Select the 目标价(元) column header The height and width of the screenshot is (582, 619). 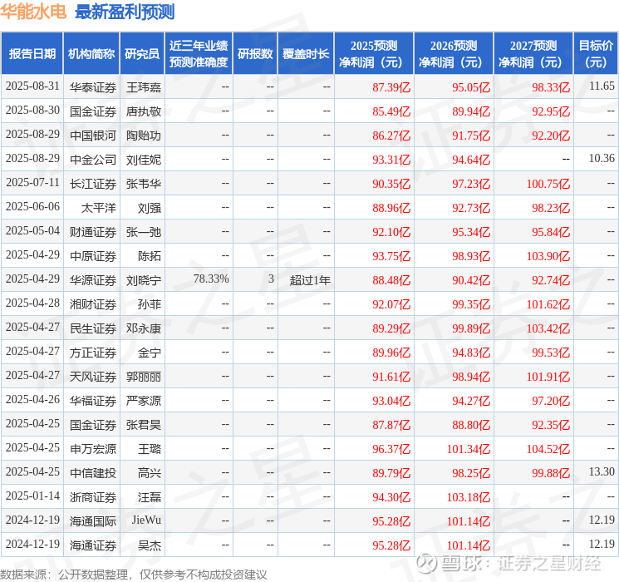(596, 54)
